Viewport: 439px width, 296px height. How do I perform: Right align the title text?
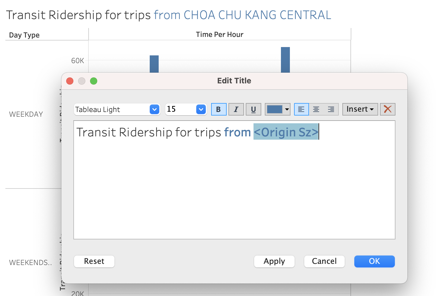(x=331, y=109)
